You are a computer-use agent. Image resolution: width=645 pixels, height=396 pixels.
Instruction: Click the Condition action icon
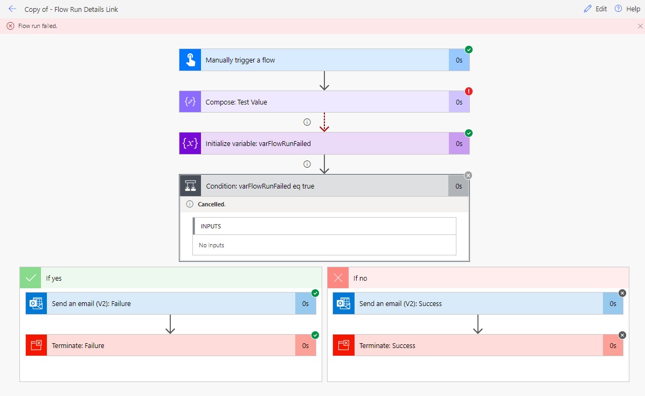point(190,186)
